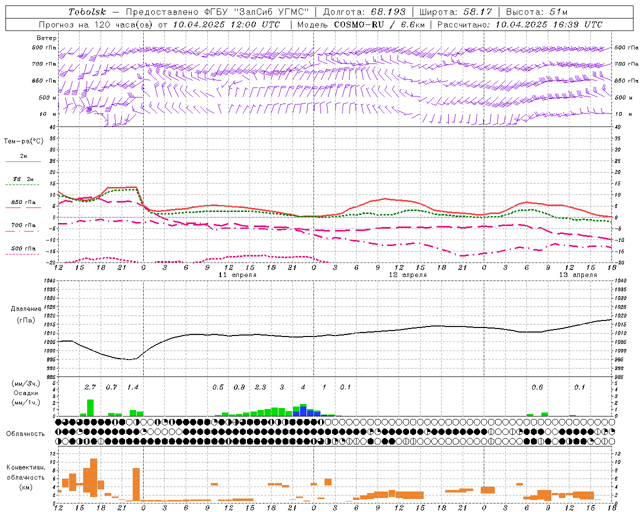Screen dimensions: 641x512
Task: Click the '(км)' convective cloud unit label
Action: tap(26, 487)
